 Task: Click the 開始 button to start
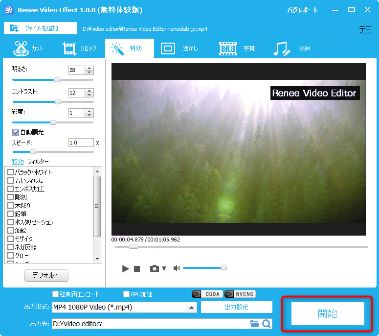tap(328, 313)
